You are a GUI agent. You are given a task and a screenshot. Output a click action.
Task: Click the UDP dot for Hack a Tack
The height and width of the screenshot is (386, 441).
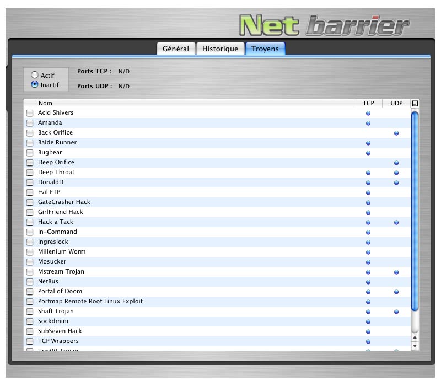coord(396,223)
